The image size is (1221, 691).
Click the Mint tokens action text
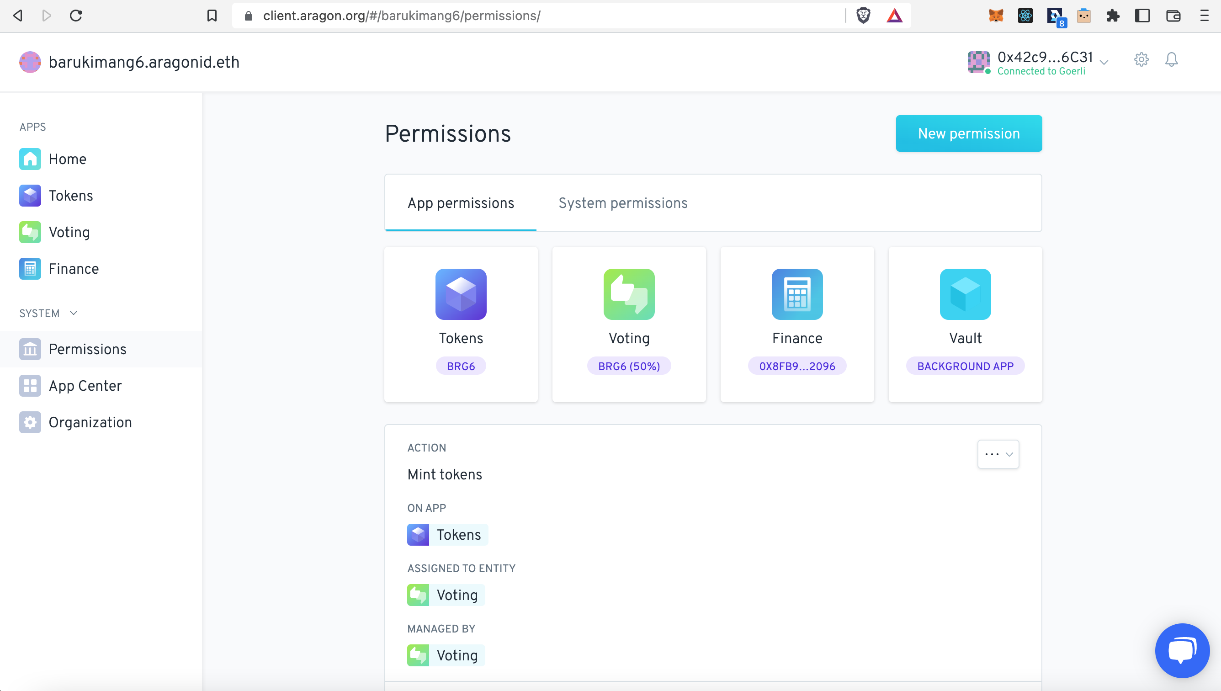[x=445, y=474]
